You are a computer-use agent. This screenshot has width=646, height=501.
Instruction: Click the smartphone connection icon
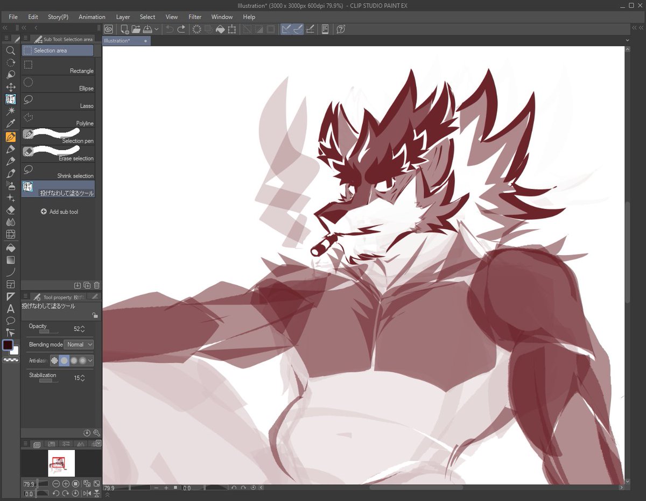[325, 30]
